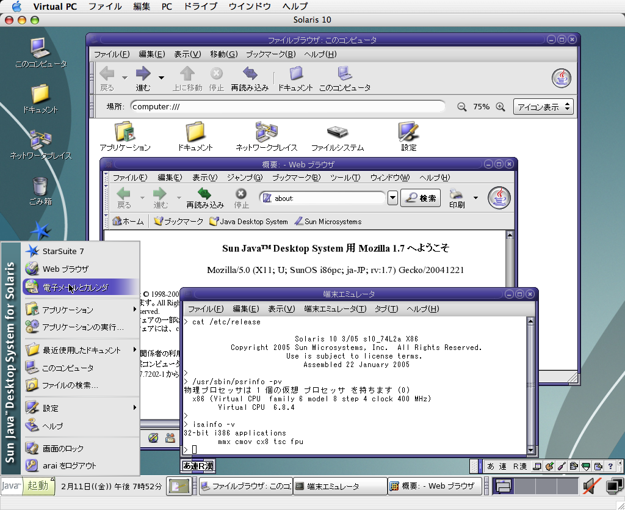Viewport: 625px width, 510px height.
Task: Click the show desktop icon on the panel
Action: [179, 486]
